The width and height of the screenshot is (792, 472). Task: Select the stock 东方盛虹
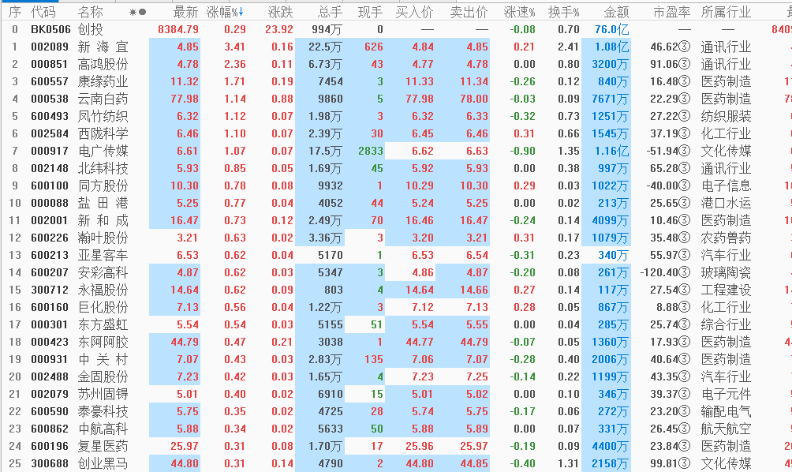[x=103, y=324]
